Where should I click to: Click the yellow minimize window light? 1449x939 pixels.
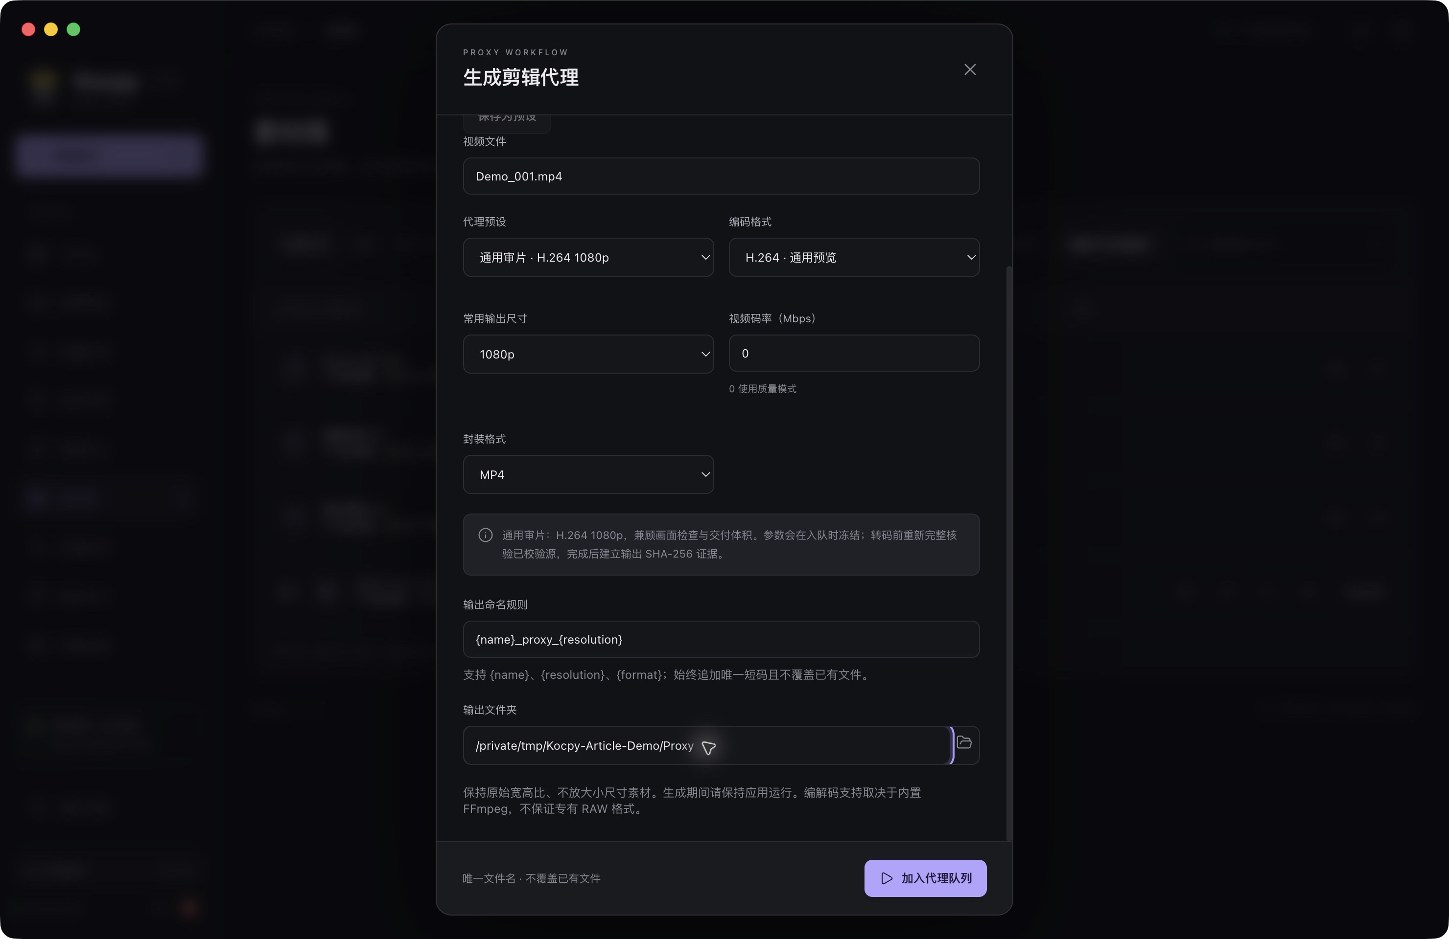coord(51,29)
